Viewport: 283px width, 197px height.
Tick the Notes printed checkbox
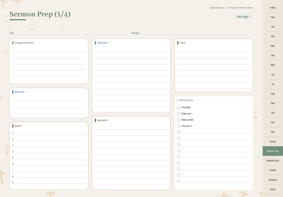[x=179, y=120]
